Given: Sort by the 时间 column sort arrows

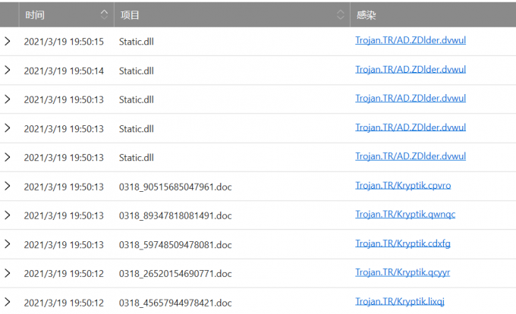Looking at the screenshot, I should [104, 14].
